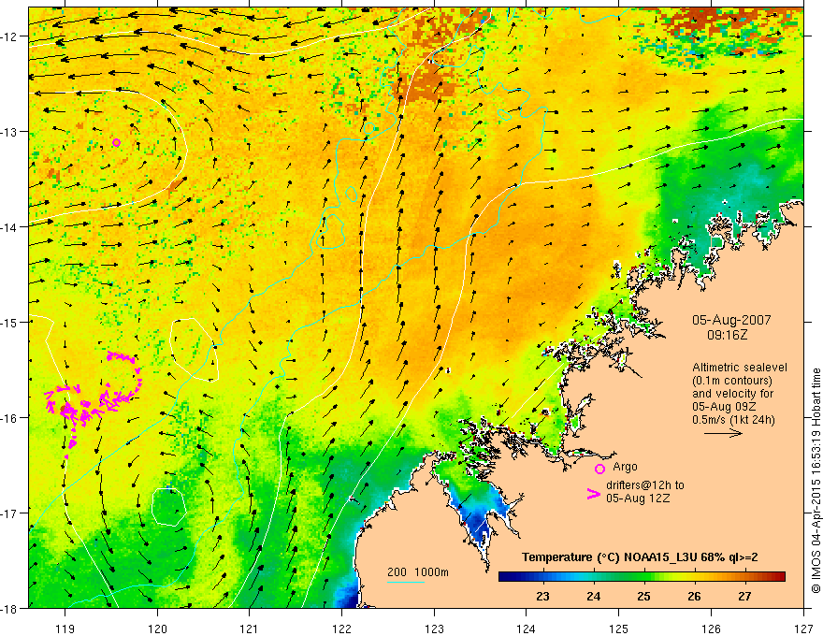Screen dimensions: 823x636
Task: Click the Temperature NOAA15_L3U colorbar title
Action: click(640, 557)
